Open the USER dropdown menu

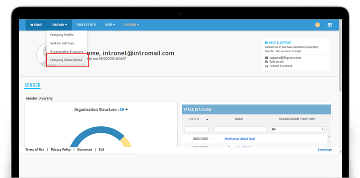tap(110, 25)
